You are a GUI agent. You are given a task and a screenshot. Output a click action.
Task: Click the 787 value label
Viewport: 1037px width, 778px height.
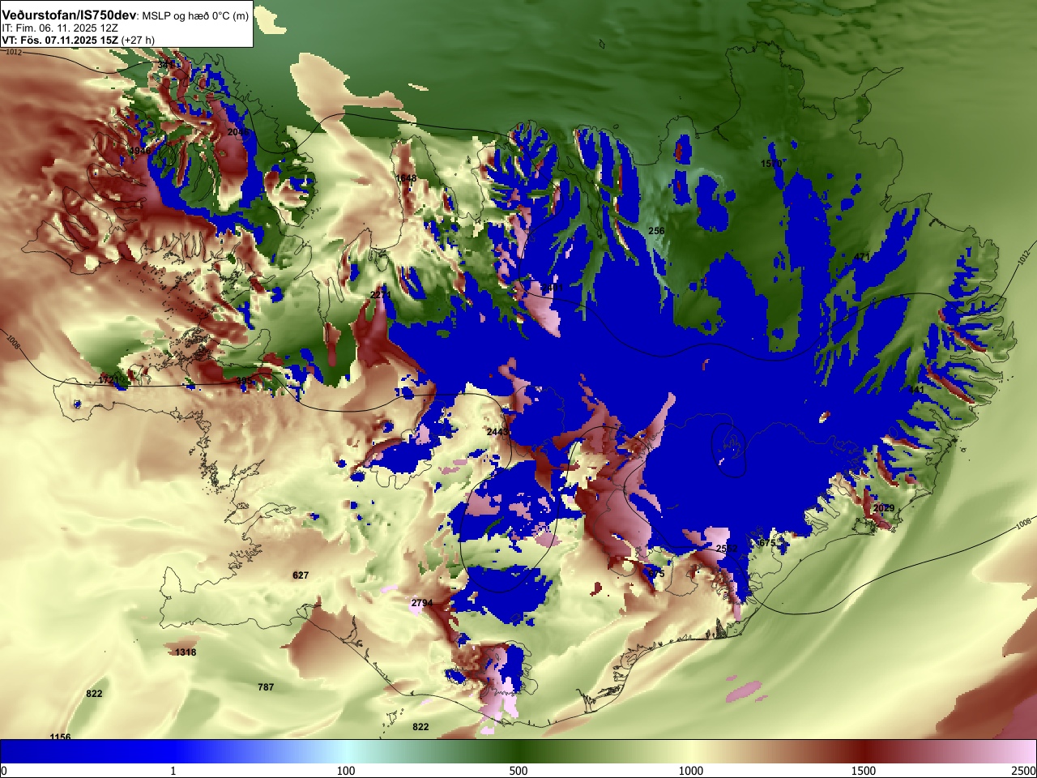(266, 687)
